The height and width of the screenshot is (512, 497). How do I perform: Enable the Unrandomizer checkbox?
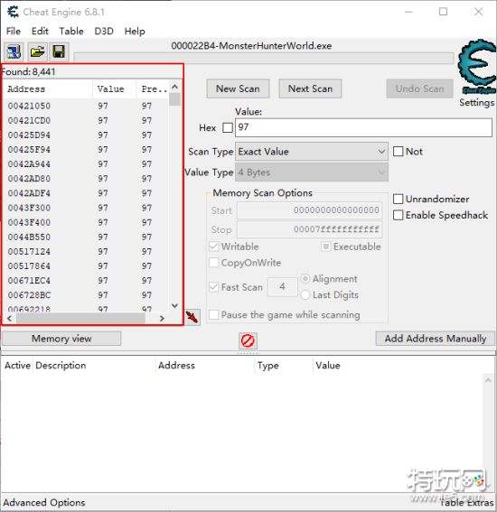pyautogui.click(x=398, y=199)
